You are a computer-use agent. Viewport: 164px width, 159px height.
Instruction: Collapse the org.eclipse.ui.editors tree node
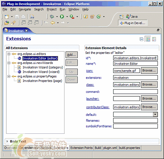click(x=9, y=54)
